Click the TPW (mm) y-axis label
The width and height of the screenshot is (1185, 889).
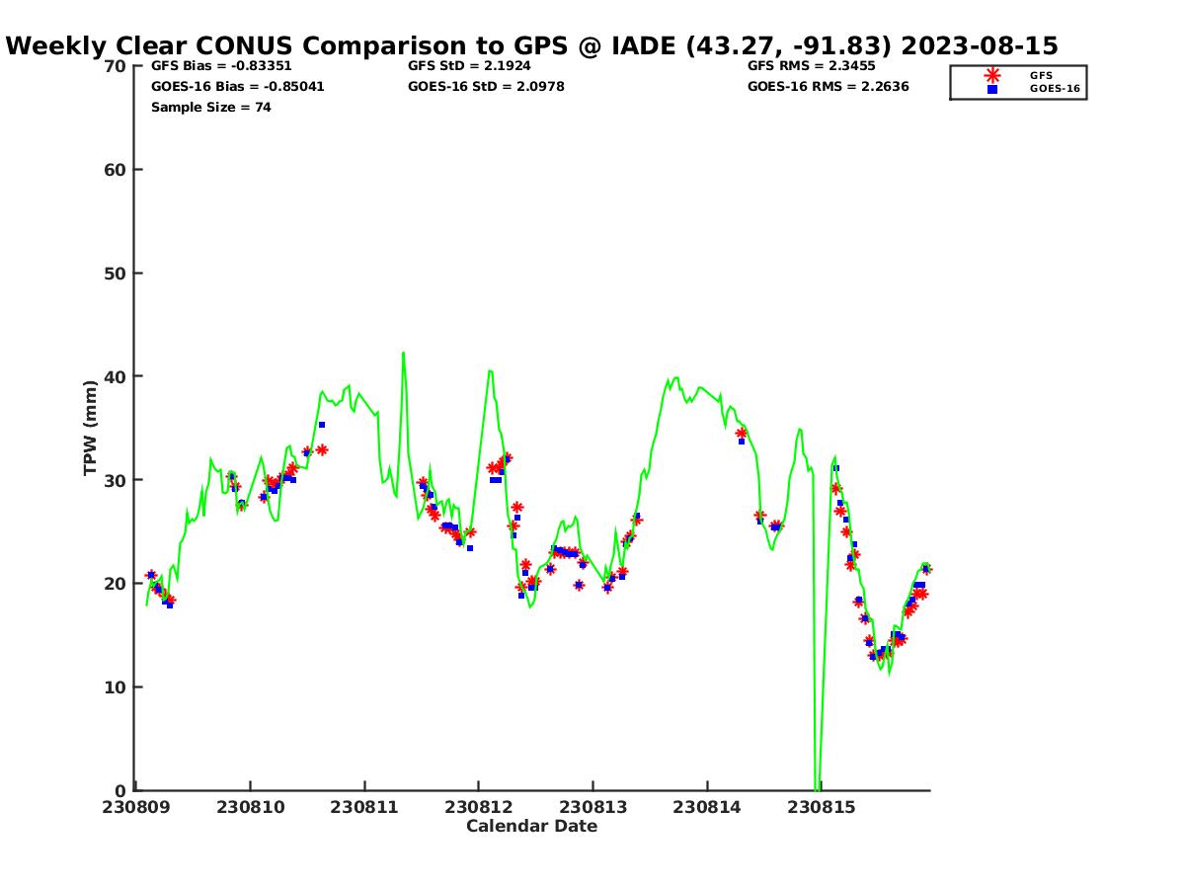click(91, 428)
